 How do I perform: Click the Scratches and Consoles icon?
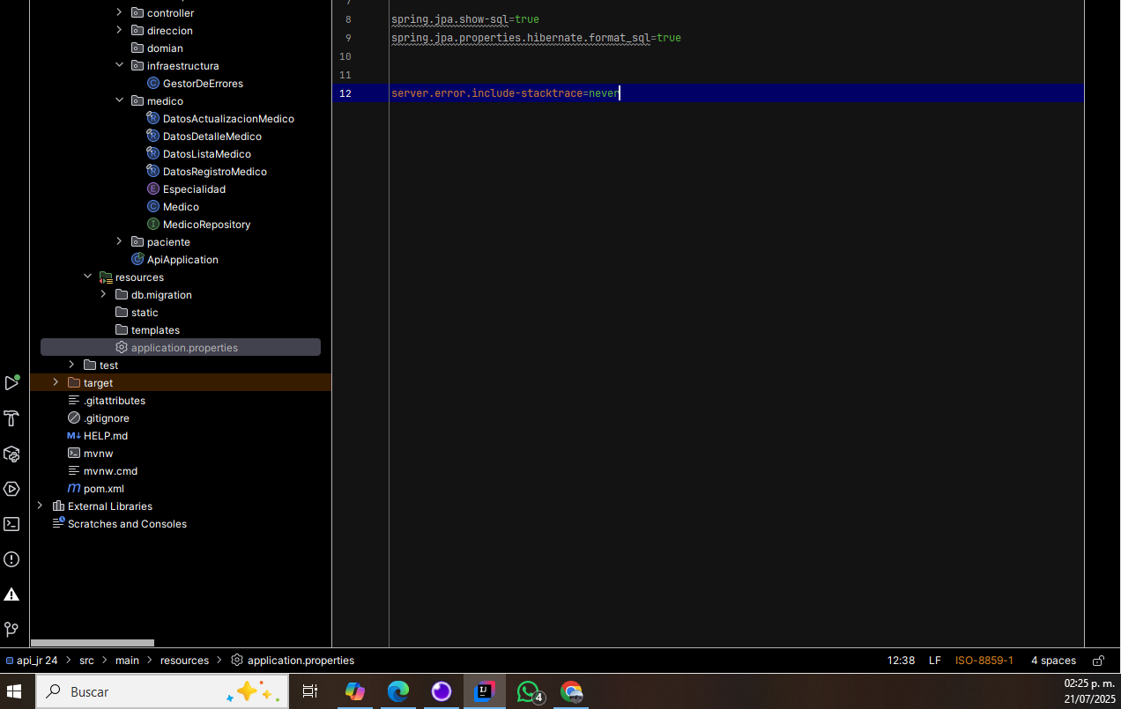(58, 524)
